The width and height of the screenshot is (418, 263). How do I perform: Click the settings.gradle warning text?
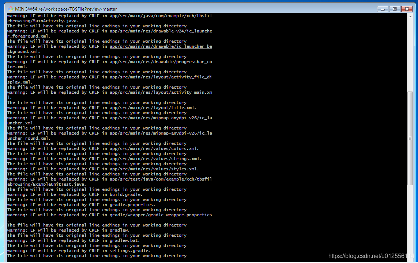point(128,250)
